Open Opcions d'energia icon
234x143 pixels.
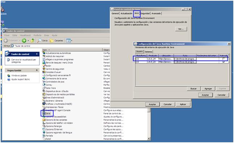(44, 126)
